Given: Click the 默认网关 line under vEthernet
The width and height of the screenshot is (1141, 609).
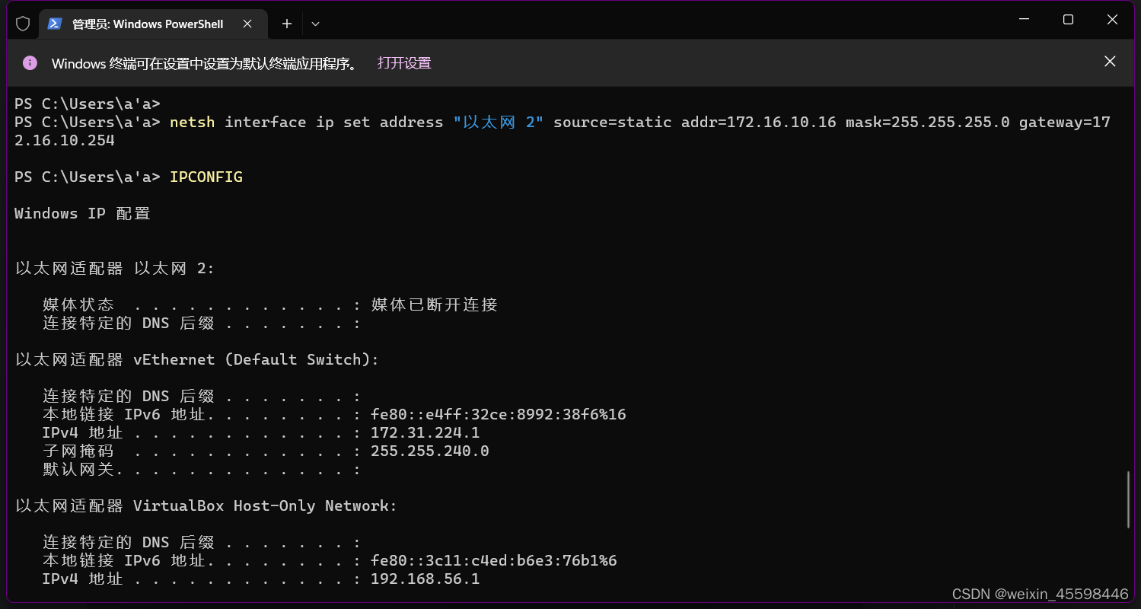Looking at the screenshot, I should click(202, 469).
